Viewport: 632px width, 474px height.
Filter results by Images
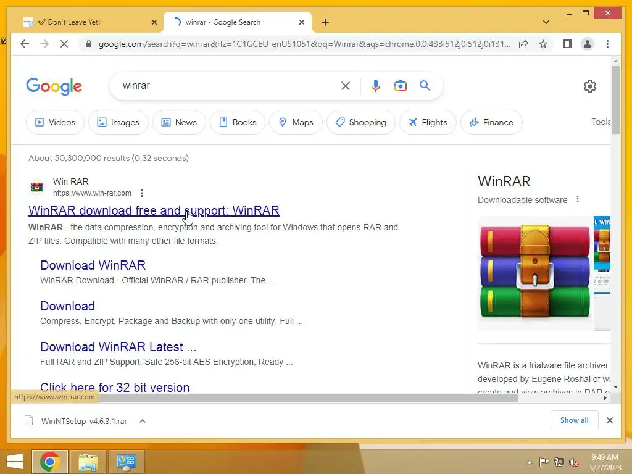tap(118, 122)
